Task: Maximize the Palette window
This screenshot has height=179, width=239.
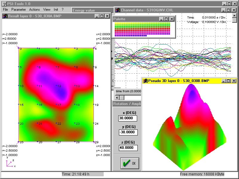Action: coord(166,19)
